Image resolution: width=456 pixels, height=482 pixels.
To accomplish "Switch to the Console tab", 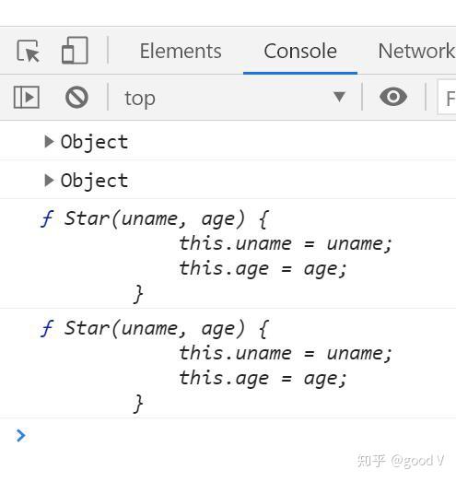I will click(x=300, y=51).
